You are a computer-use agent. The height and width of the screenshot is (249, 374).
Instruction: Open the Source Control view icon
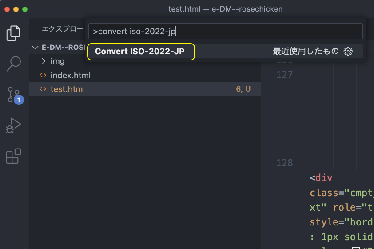click(14, 95)
